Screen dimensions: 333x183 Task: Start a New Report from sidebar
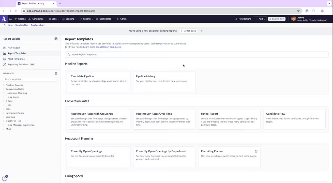[14, 48]
